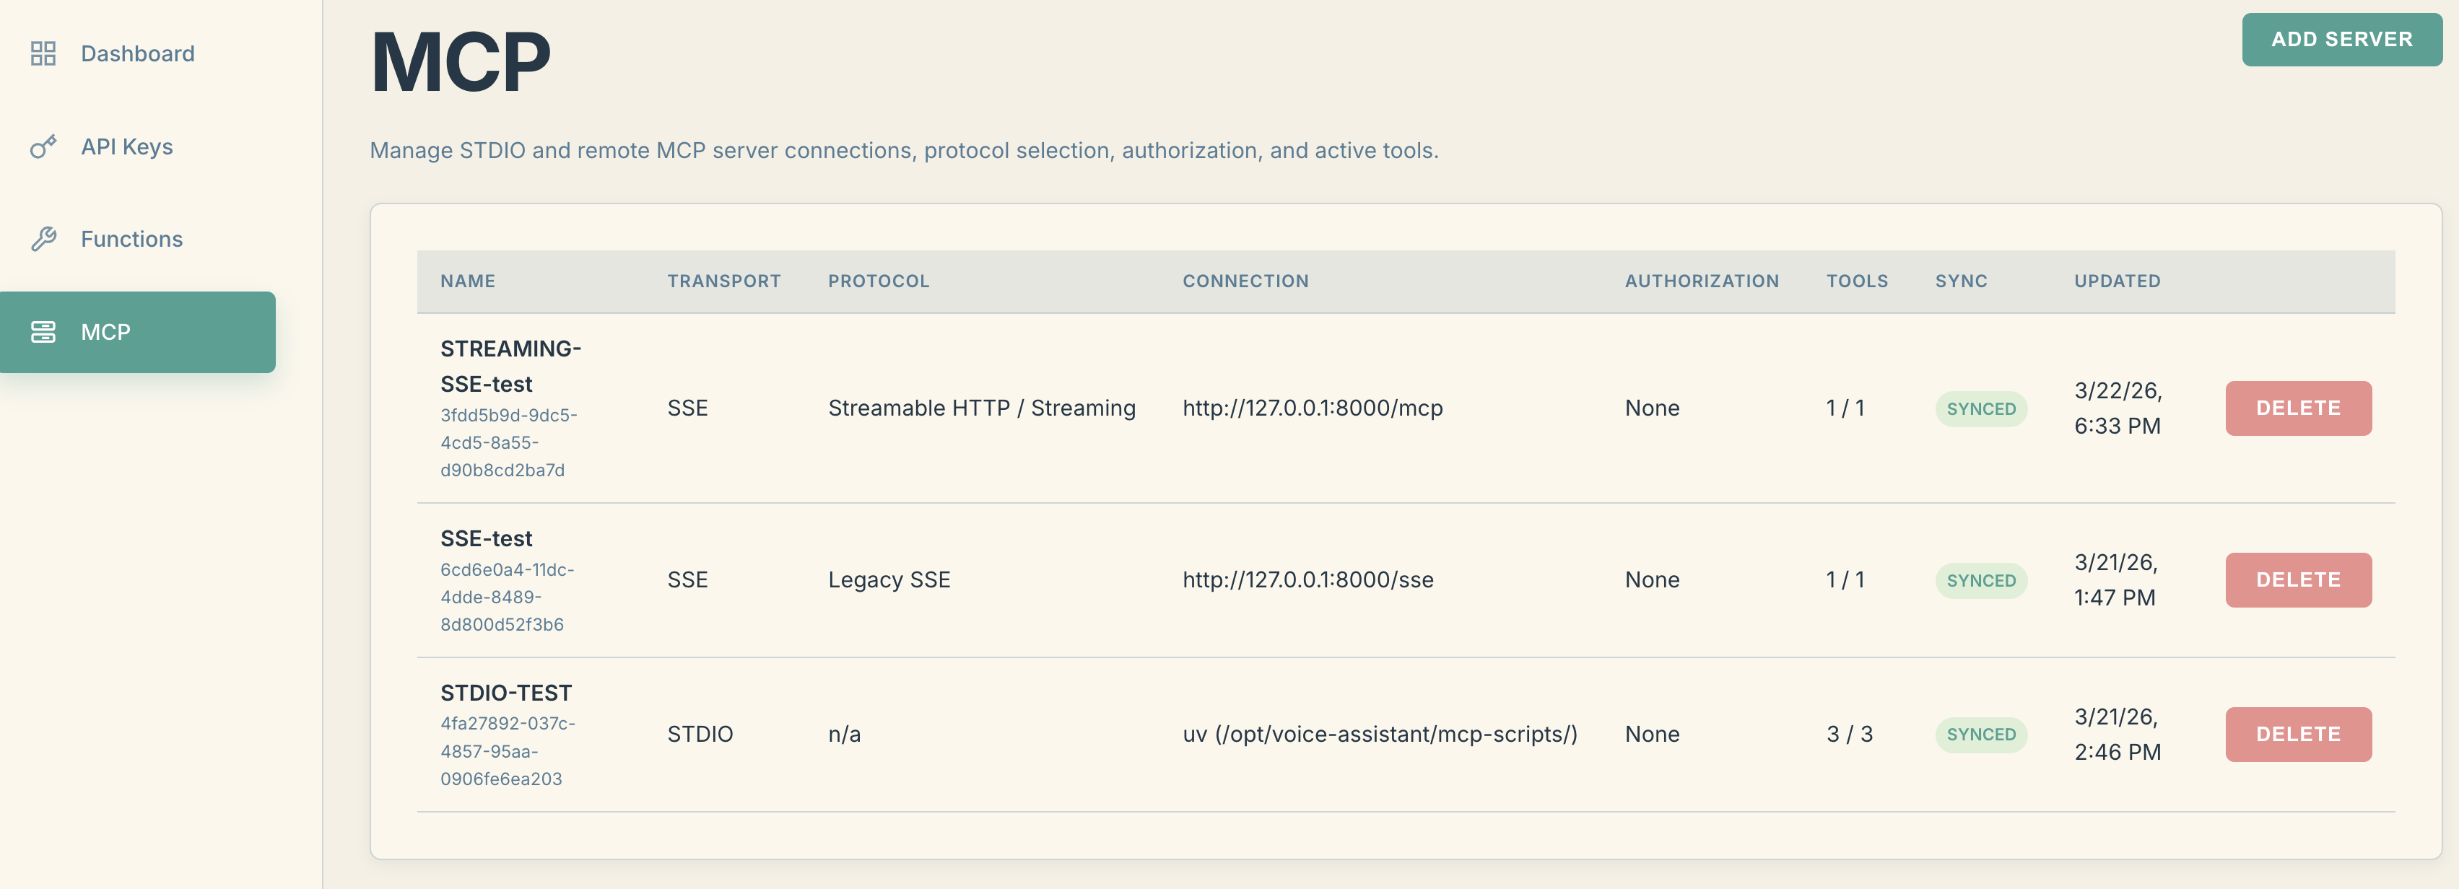Click the NAME column header
Screen dimensions: 2459x889
468,281
